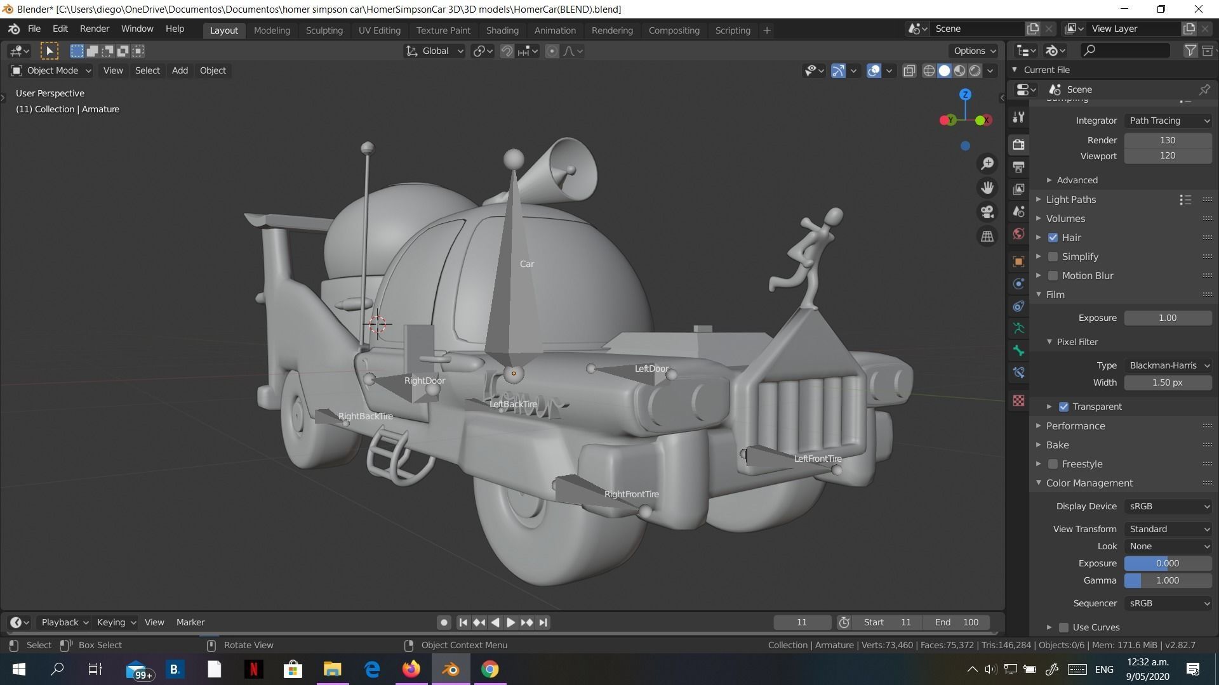This screenshot has height=685, width=1219.
Task: Uncheck the Hair checkbox
Action: click(1053, 237)
